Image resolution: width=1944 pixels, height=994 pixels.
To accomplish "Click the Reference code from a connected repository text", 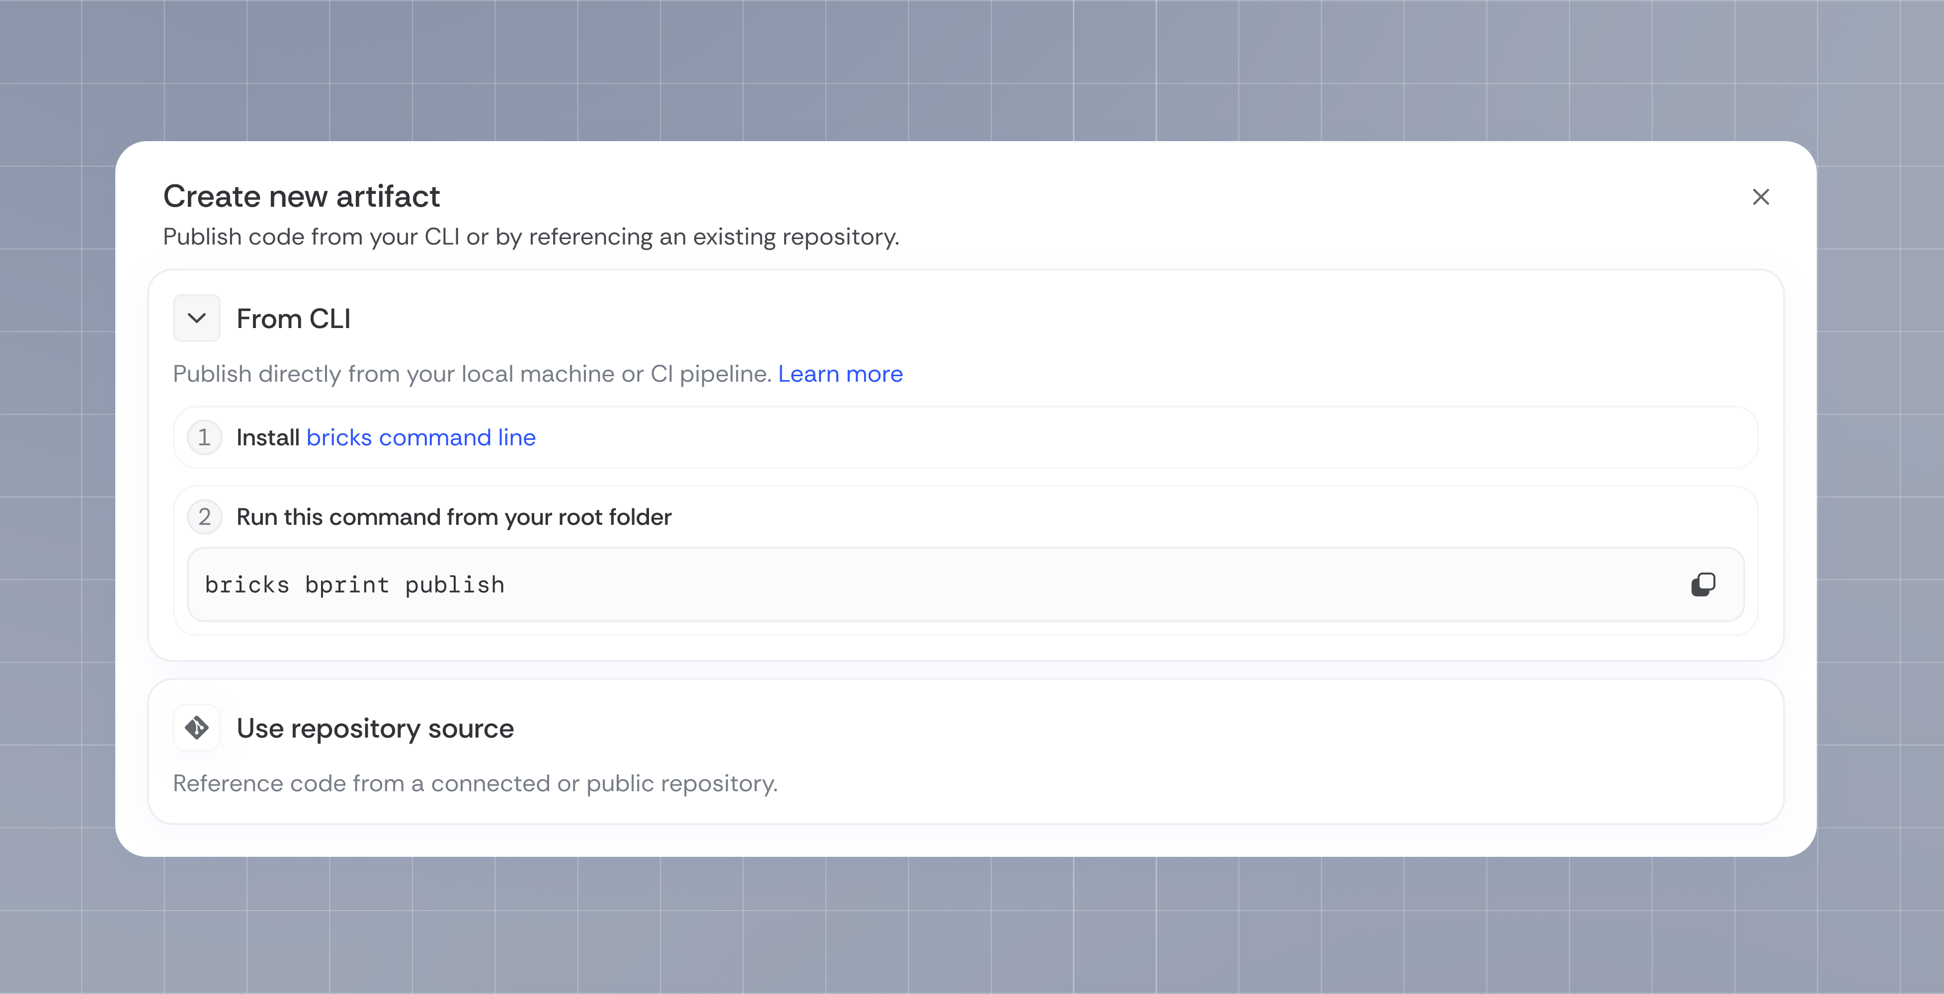I will tap(475, 783).
